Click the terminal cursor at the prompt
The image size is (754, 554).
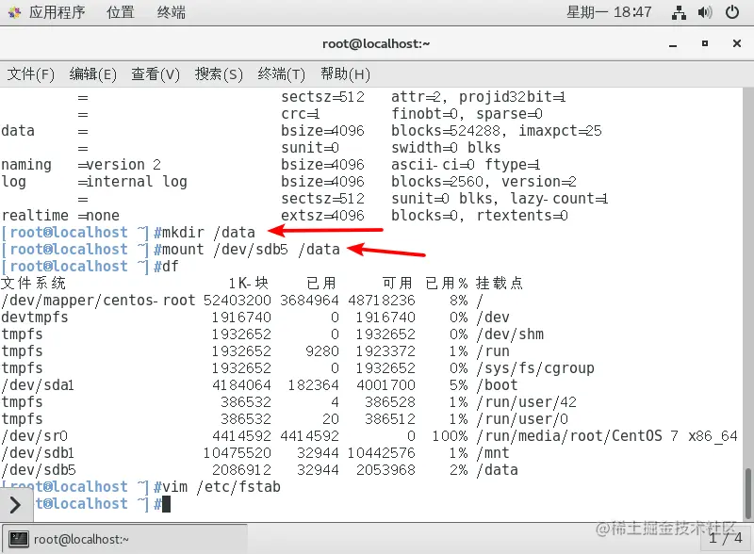coord(167,504)
